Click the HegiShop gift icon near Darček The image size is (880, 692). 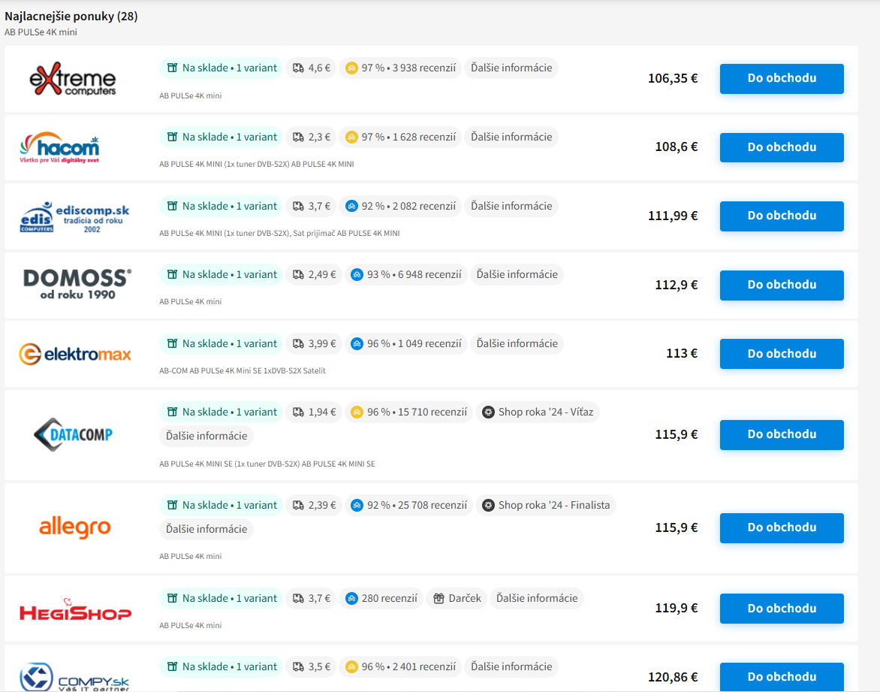pyautogui.click(x=439, y=599)
